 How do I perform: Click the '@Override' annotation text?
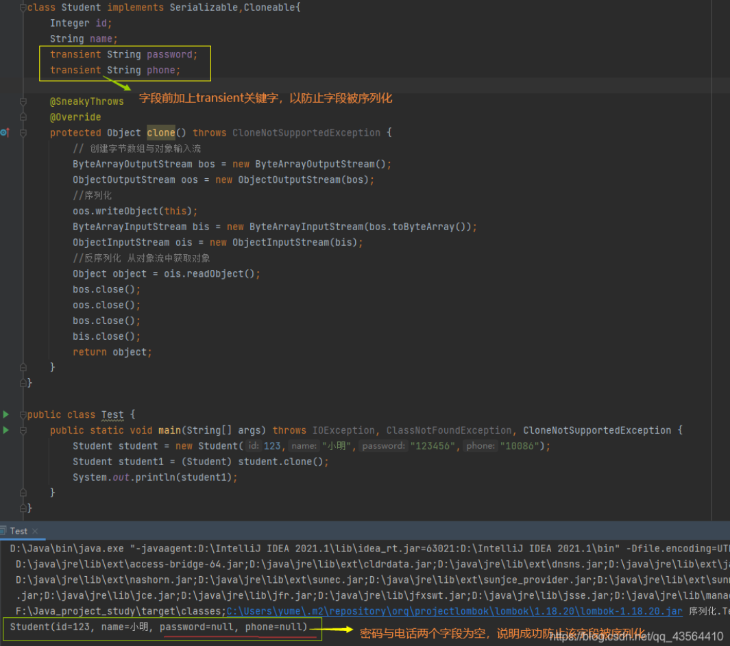[x=75, y=117]
